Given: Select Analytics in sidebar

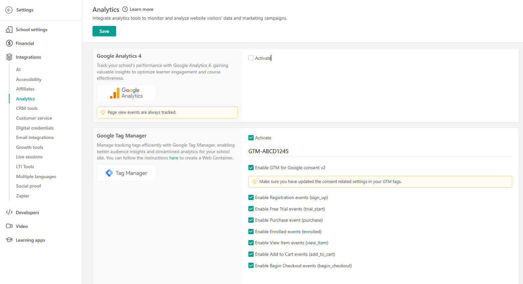Looking at the screenshot, I should click(x=26, y=99).
